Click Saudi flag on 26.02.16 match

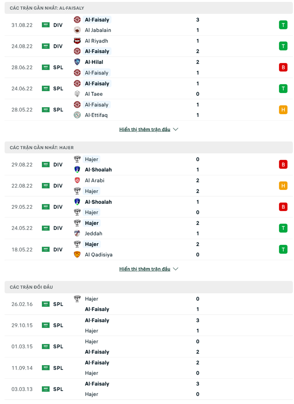pyautogui.click(x=46, y=304)
